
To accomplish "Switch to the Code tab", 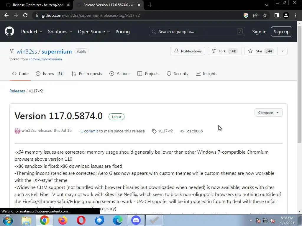I will pyautogui.click(x=20, y=74).
